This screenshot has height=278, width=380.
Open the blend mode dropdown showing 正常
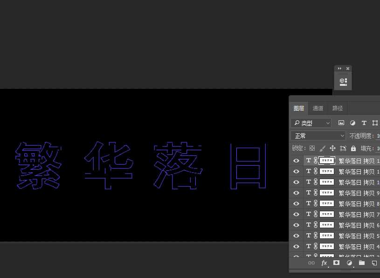click(318, 135)
